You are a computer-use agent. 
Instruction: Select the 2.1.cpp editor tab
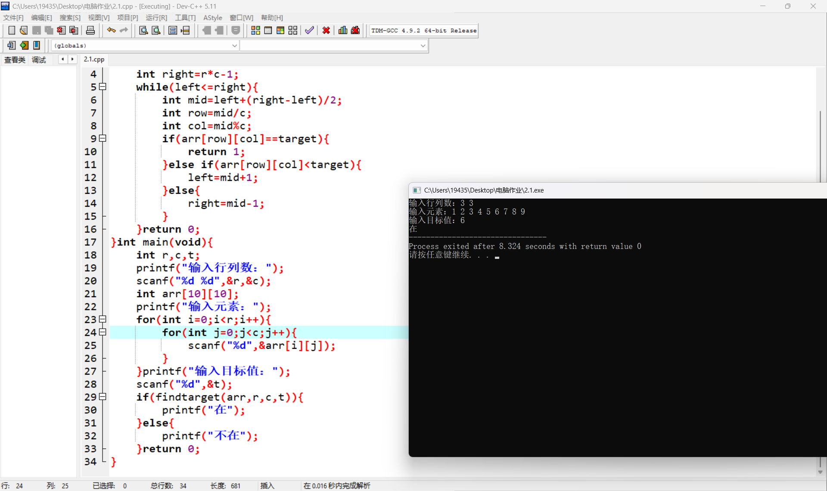pos(94,59)
